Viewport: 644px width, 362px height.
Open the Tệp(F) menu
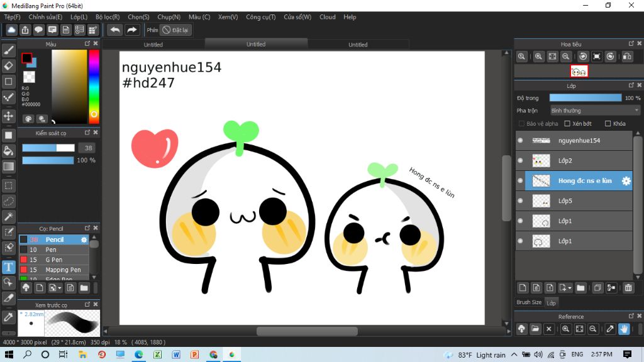[13, 17]
